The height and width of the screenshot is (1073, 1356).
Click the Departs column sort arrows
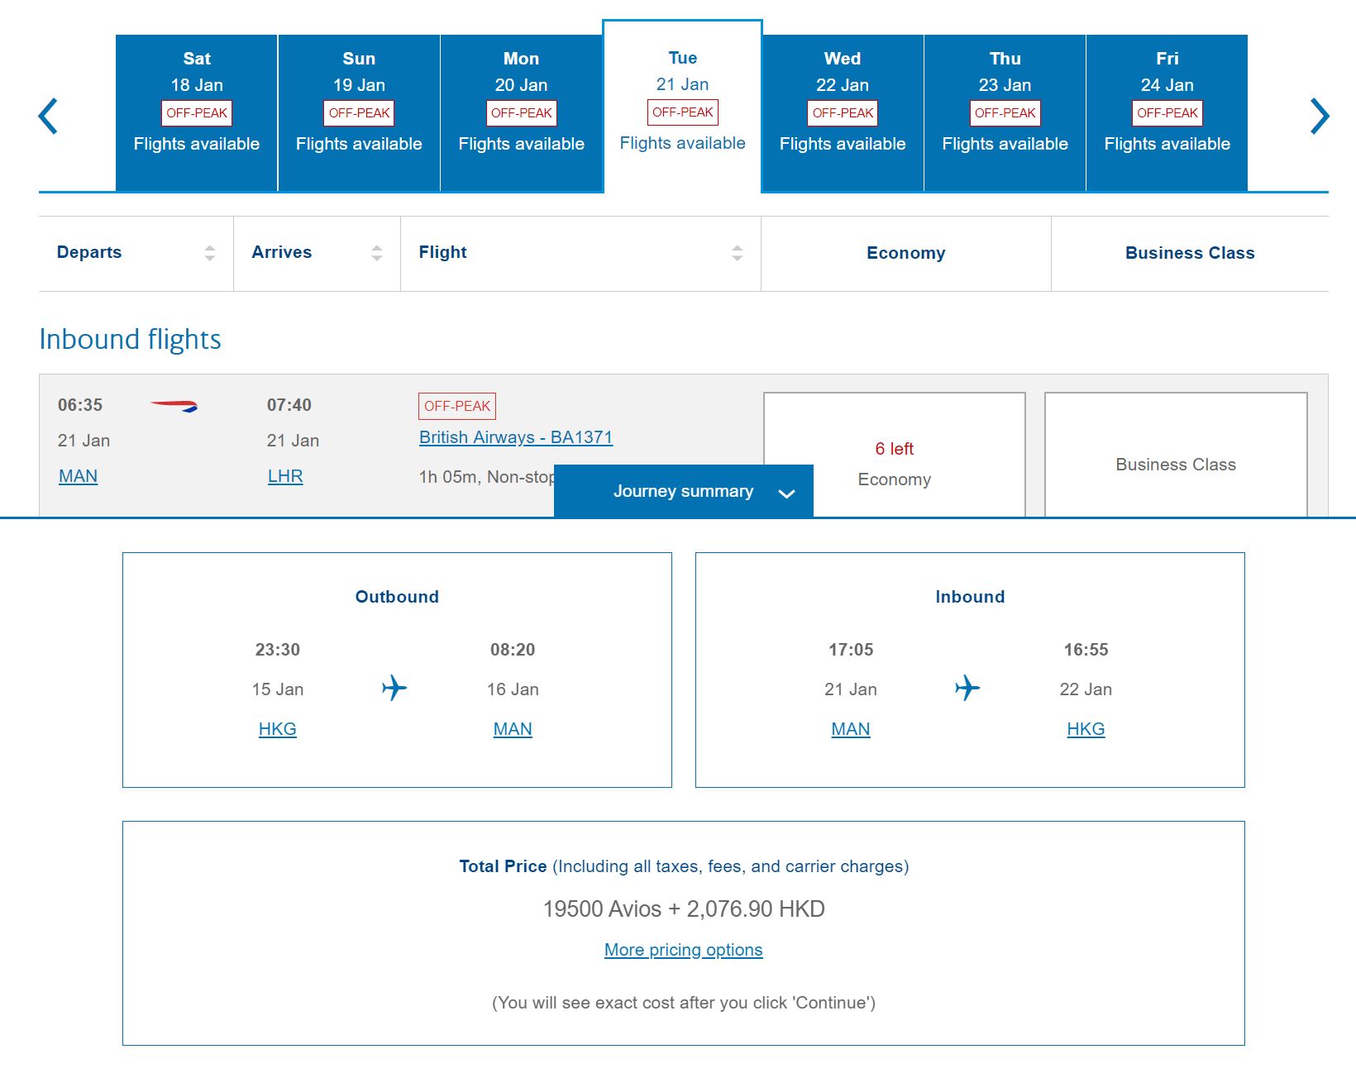210,253
